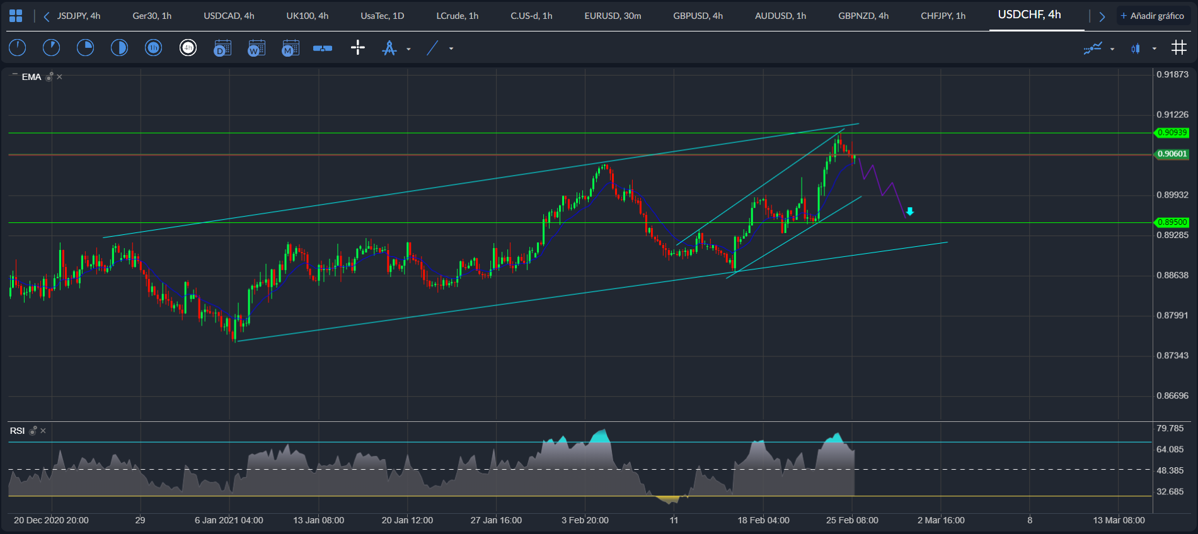Switch to the LCrude, 1h tab

click(x=458, y=16)
